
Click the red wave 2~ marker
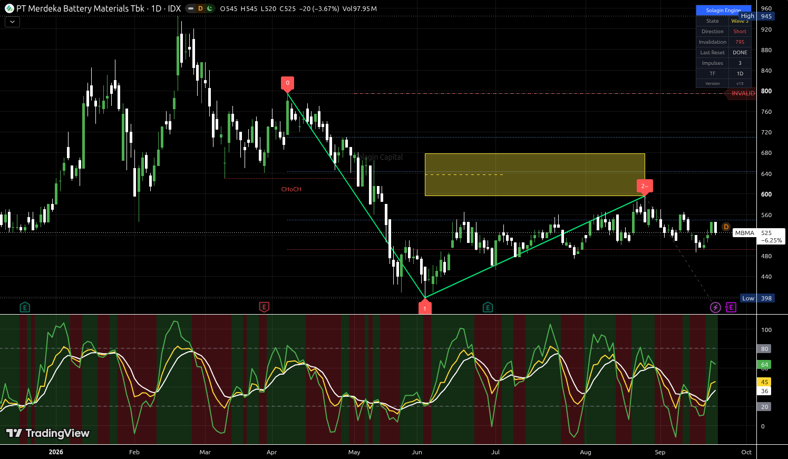[x=645, y=187]
